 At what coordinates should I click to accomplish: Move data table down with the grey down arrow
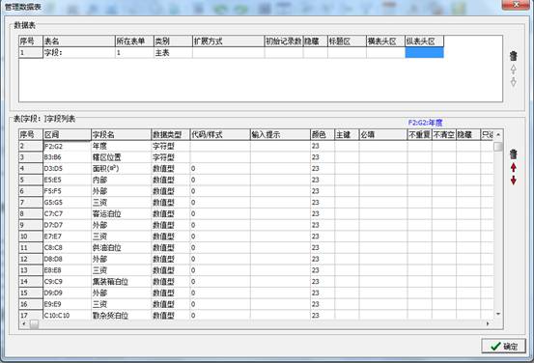pos(513,82)
